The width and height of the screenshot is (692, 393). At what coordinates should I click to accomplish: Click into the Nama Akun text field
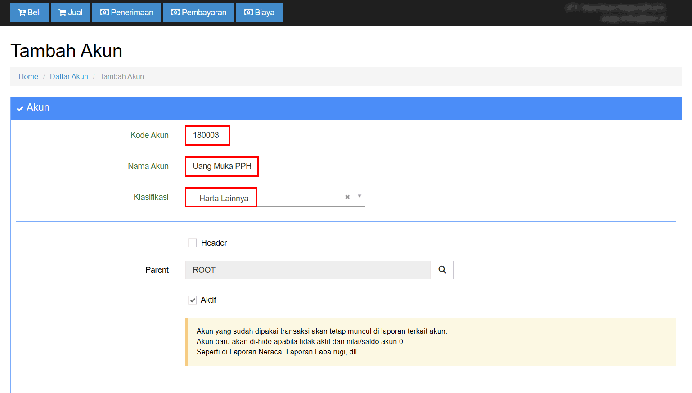pyautogui.click(x=275, y=166)
